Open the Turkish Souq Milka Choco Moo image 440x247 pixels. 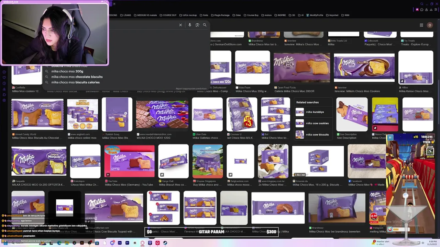[x=117, y=114]
